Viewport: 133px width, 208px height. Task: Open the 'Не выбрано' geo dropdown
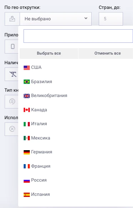pyautogui.click(x=56, y=19)
